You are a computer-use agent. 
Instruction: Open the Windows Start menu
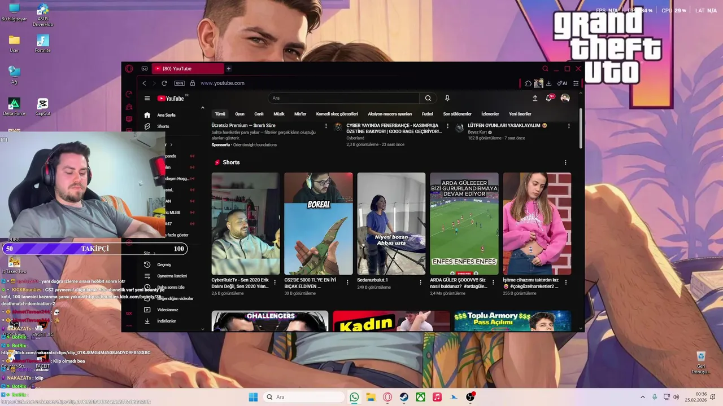coord(253,397)
